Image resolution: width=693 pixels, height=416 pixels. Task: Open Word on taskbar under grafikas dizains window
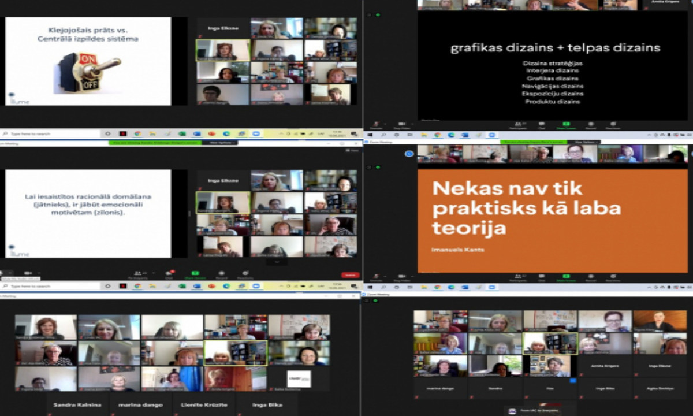(x=465, y=135)
